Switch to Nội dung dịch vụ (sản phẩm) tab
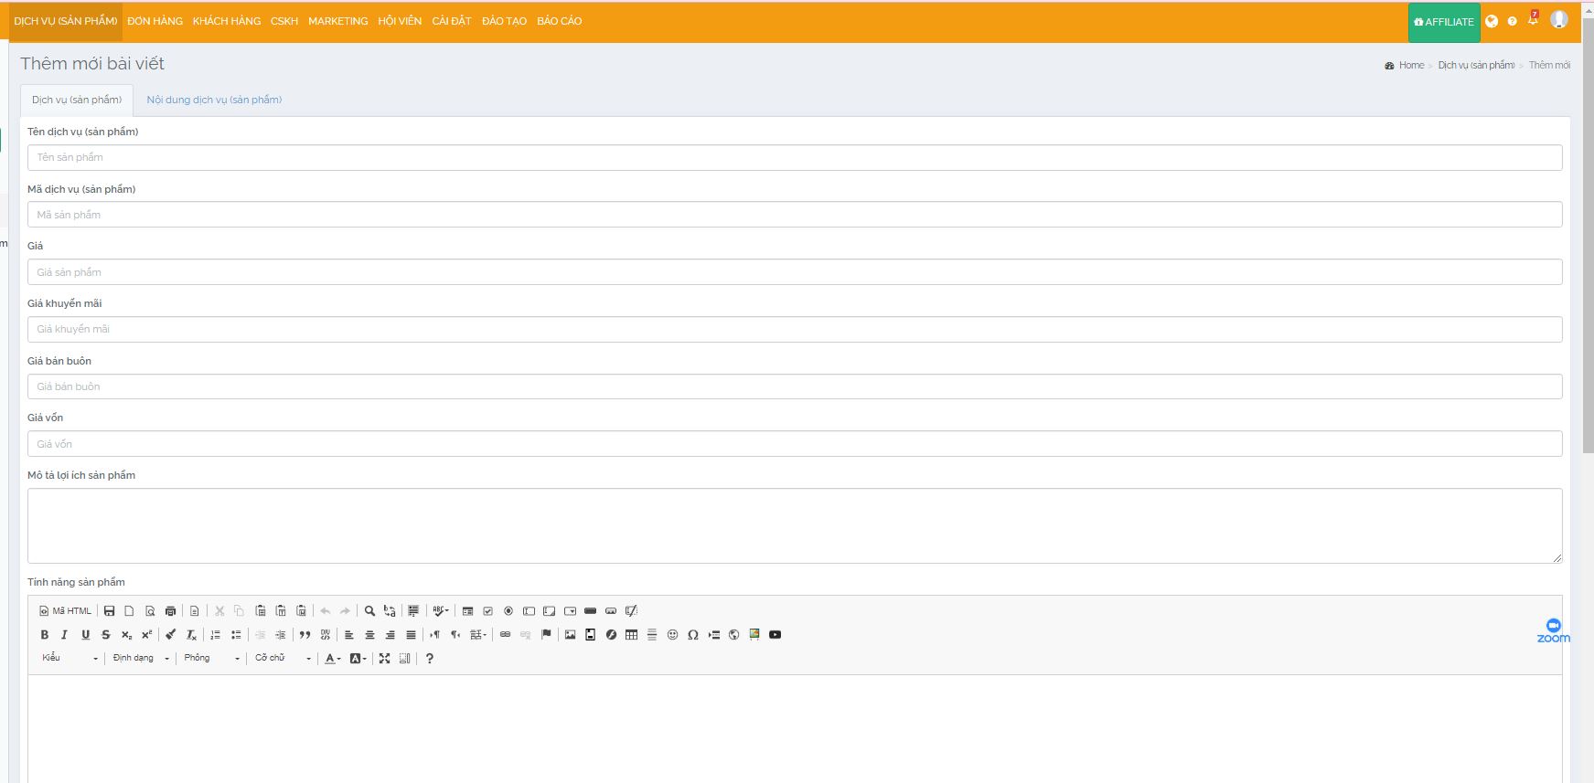 pos(214,100)
